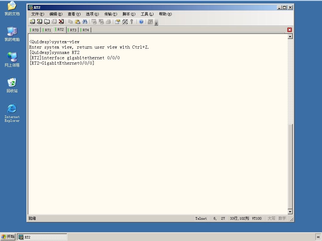Click the Connect toolbar icon
Viewport: 322px width, 241px height.
coord(32,22)
